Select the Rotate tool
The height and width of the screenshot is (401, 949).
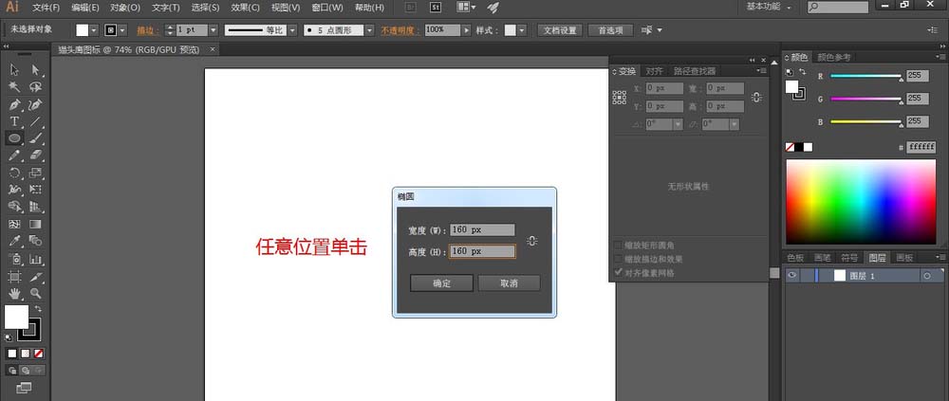14,173
